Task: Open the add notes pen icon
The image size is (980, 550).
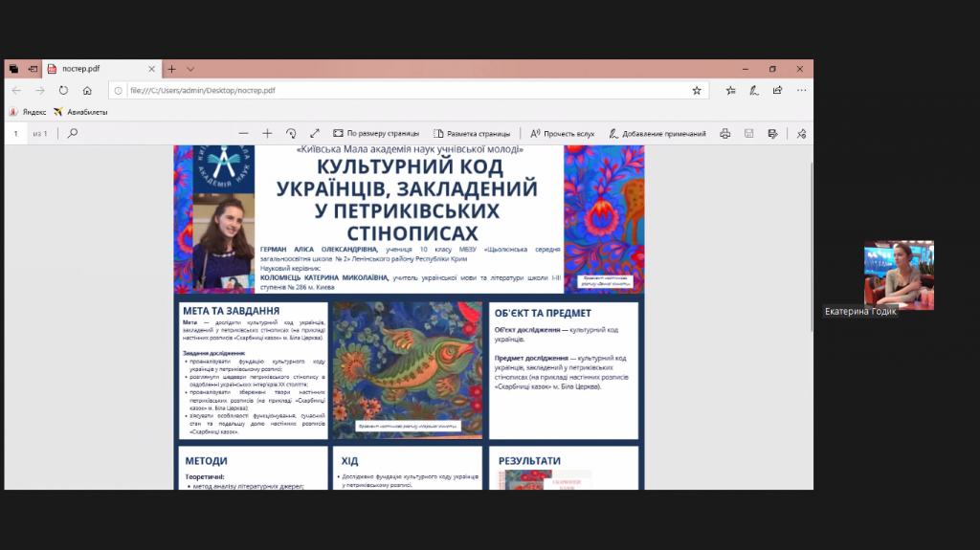Action: [x=754, y=91]
